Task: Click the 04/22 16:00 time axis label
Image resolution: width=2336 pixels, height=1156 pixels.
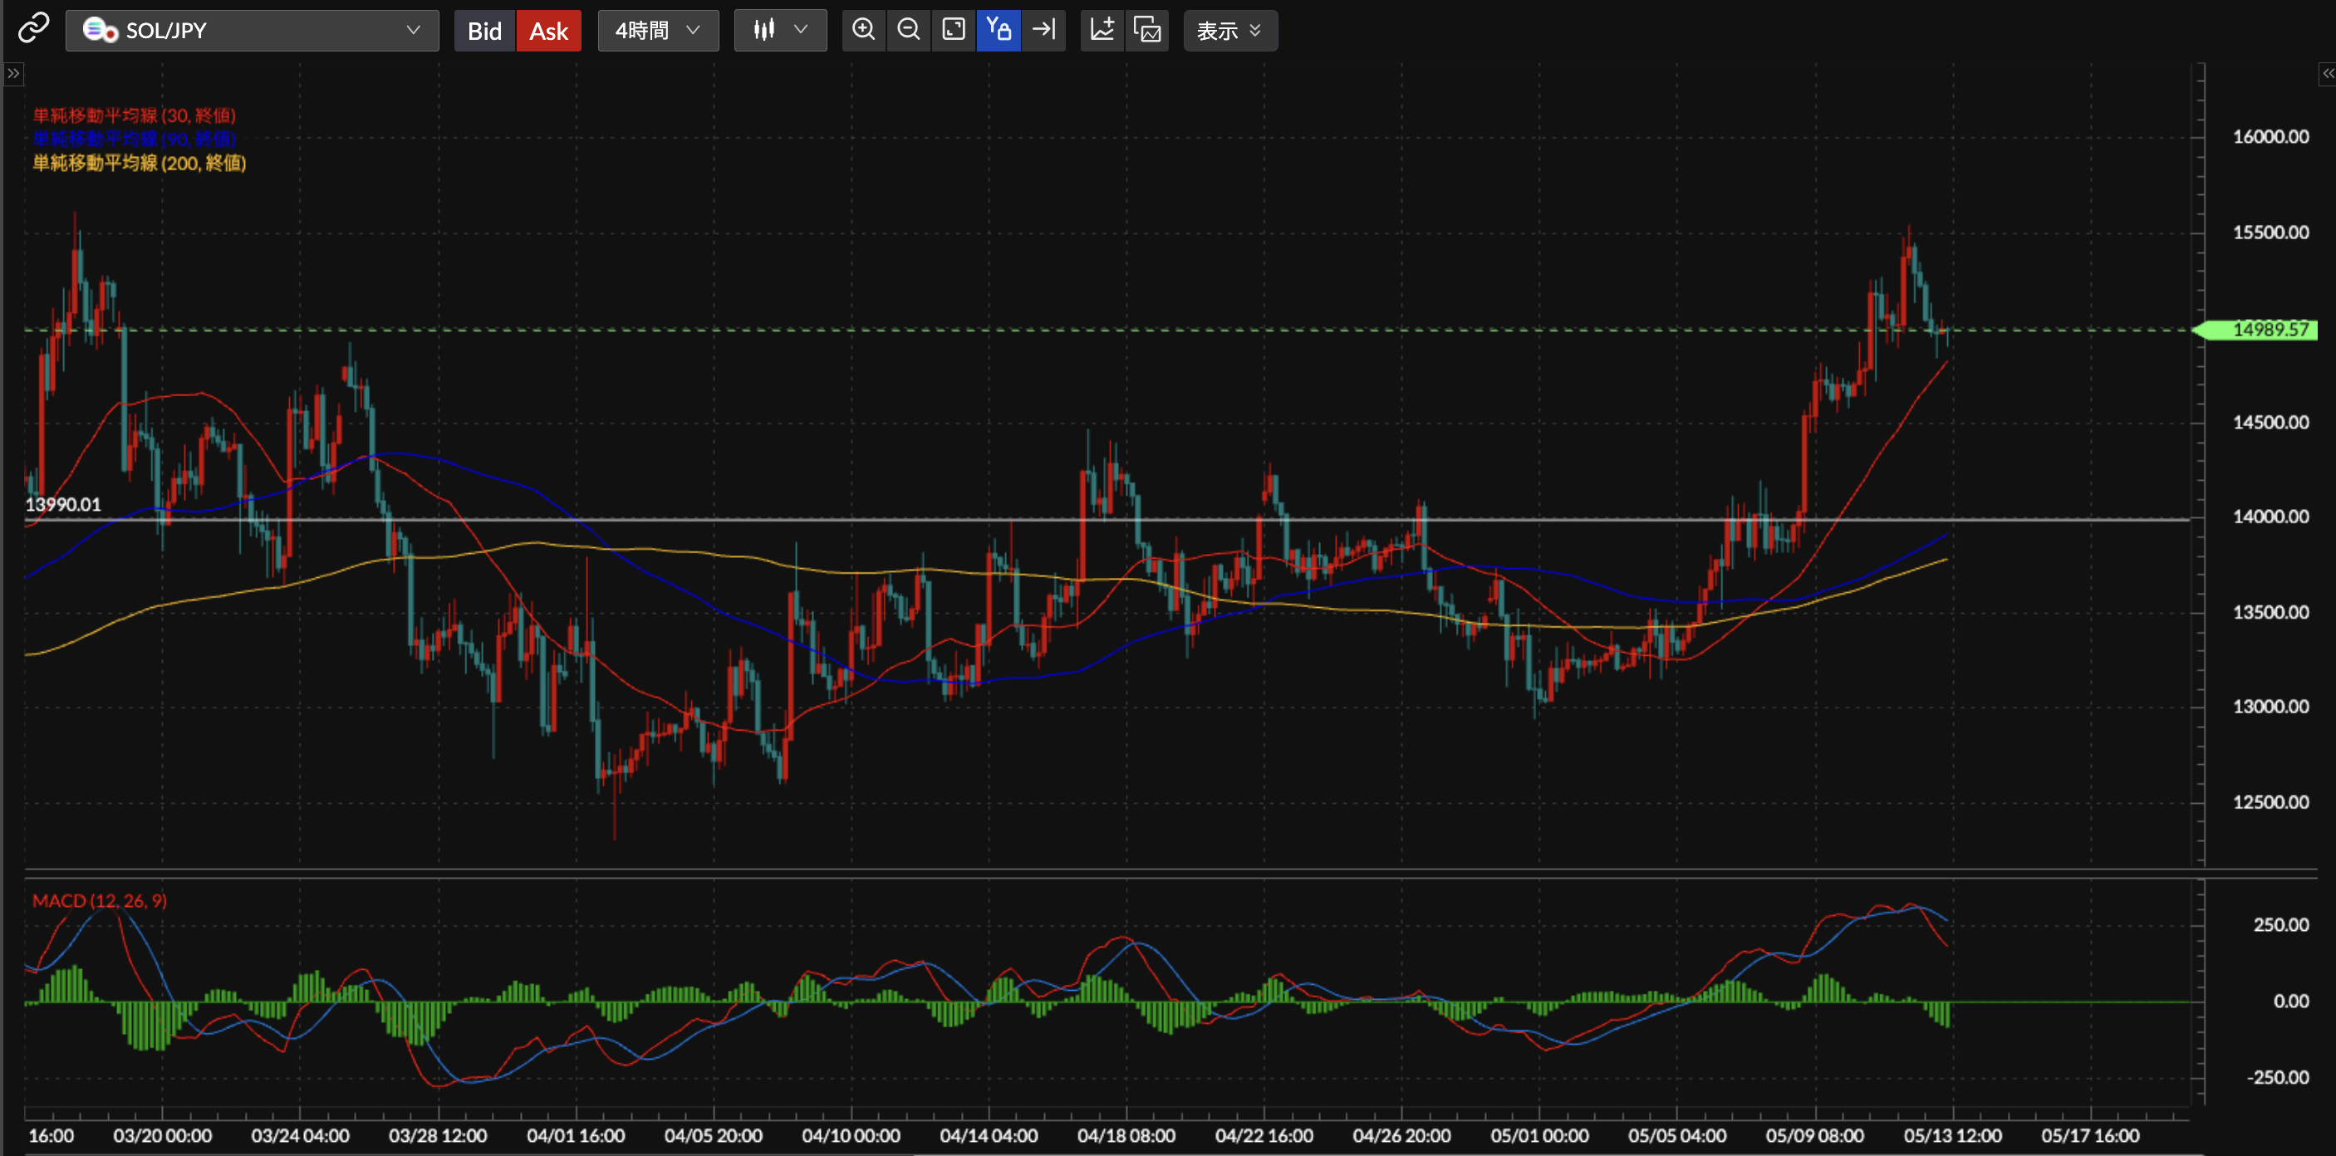Action: 1264,1135
